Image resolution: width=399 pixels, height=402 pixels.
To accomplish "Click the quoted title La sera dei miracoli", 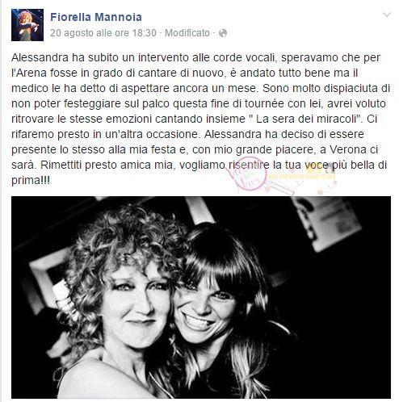I will tap(309, 119).
